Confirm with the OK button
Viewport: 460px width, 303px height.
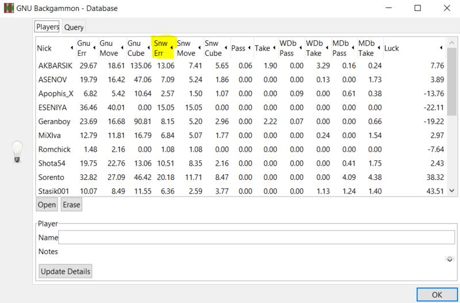(x=437, y=294)
